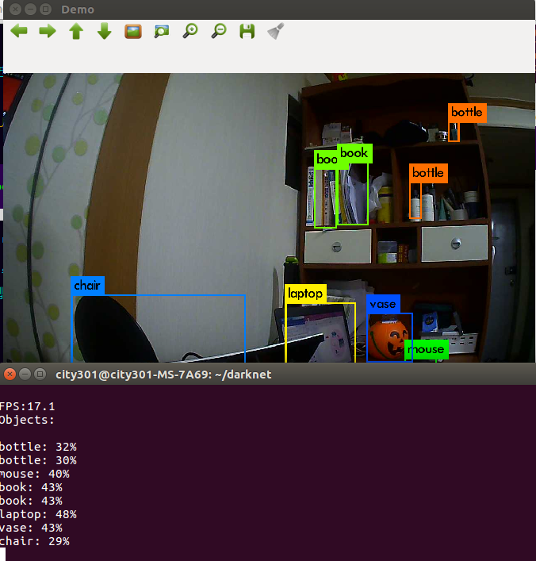Image resolution: width=536 pixels, height=561 pixels.
Task: Show the image at original size
Action: pyautogui.click(x=133, y=31)
